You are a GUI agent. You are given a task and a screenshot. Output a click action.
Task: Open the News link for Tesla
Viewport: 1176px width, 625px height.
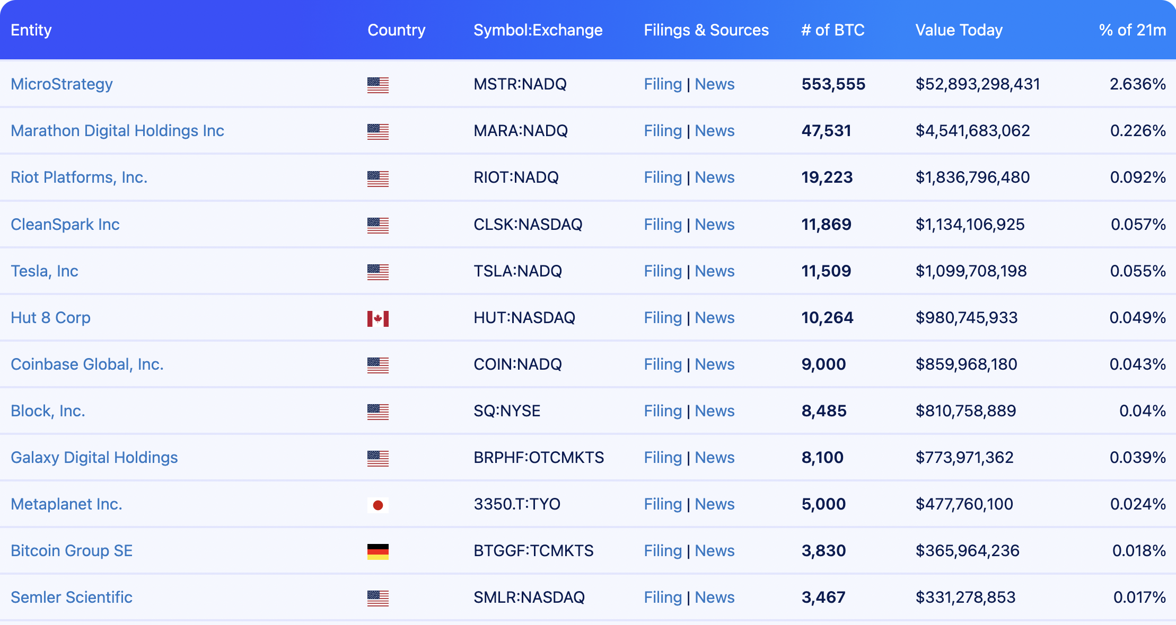(x=715, y=271)
